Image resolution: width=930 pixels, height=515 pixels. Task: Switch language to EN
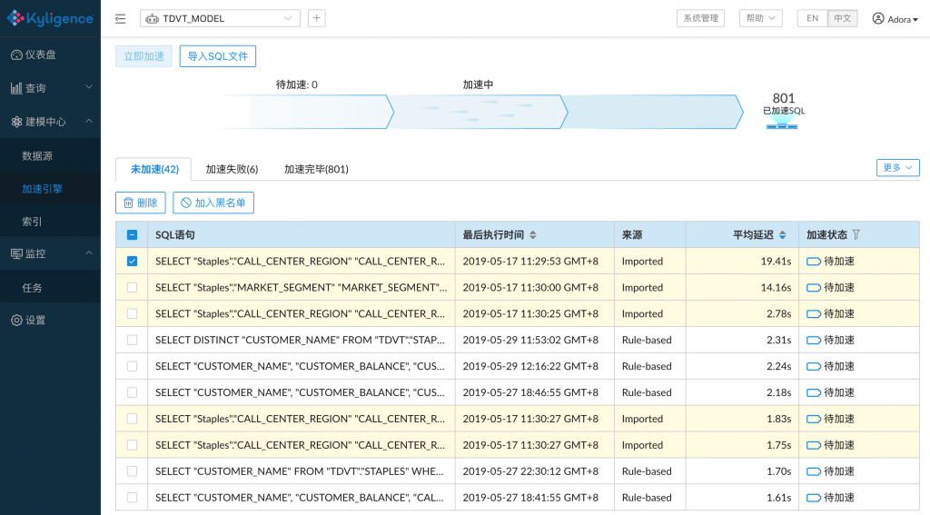click(x=812, y=18)
